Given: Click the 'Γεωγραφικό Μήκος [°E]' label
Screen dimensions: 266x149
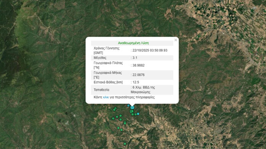Looking at the screenshot, I should (x=107, y=75).
